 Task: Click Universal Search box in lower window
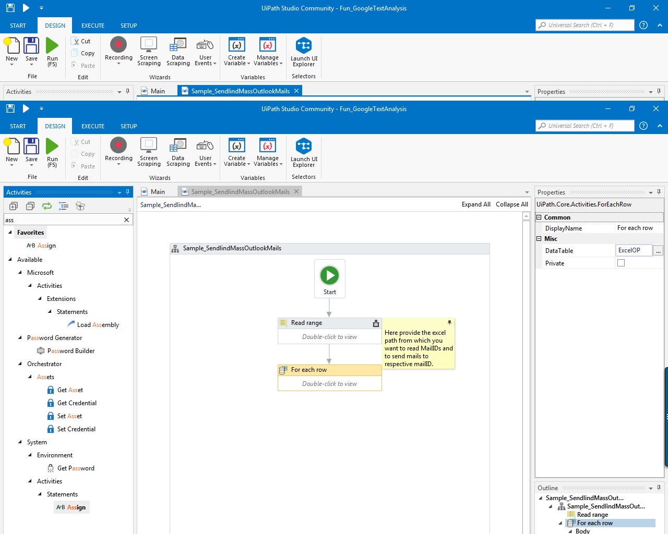[x=584, y=126]
